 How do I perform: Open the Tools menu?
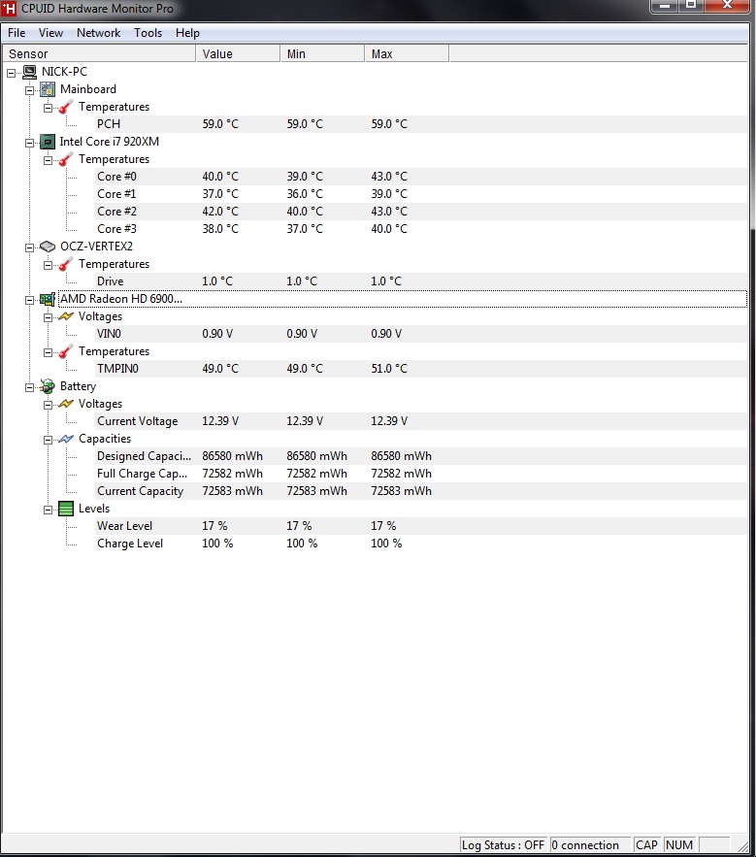pos(148,33)
